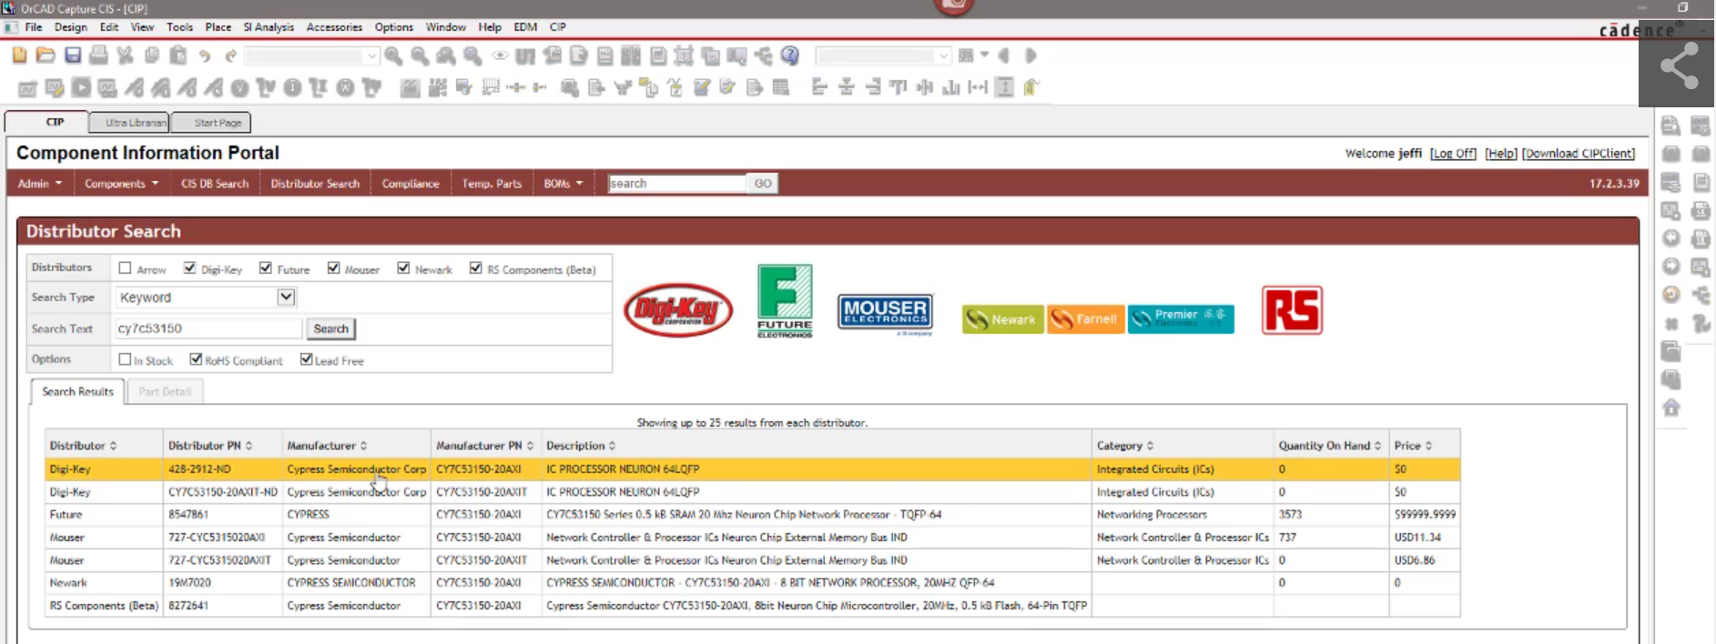Image resolution: width=1716 pixels, height=644 pixels.
Task: Click the Digi-Key logo image
Action: click(678, 310)
